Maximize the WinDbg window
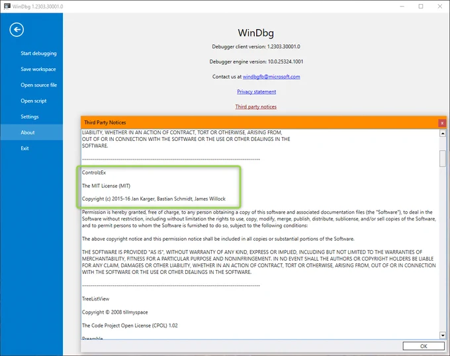450x356 pixels. [421, 7]
